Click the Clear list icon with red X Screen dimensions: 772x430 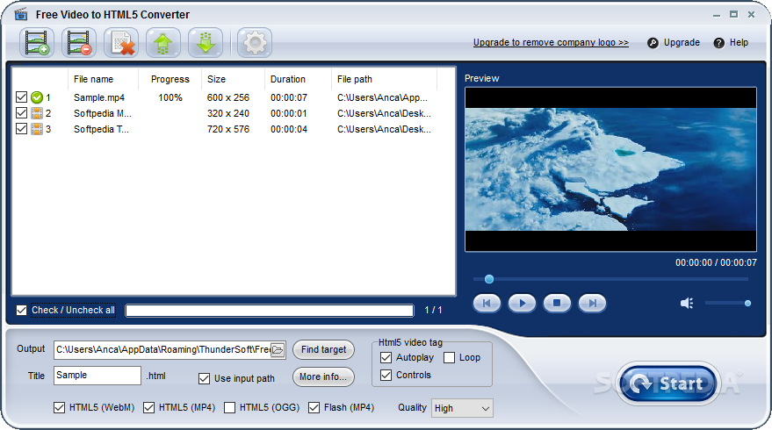coord(121,43)
